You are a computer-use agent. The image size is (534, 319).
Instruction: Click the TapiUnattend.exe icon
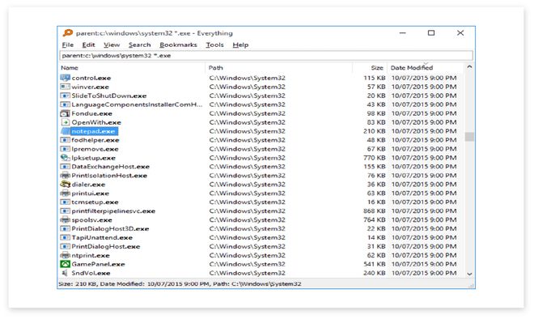pos(65,237)
